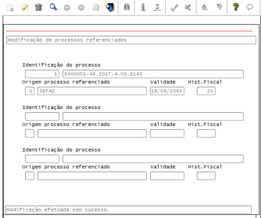
Task: Click the 'Modificação efetuada com sucesso.' status message
Action: click(x=129, y=210)
